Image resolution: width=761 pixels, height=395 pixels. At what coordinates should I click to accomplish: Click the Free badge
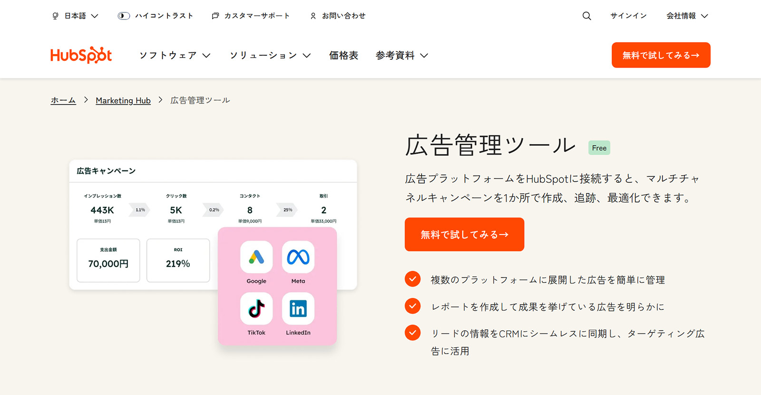click(599, 148)
